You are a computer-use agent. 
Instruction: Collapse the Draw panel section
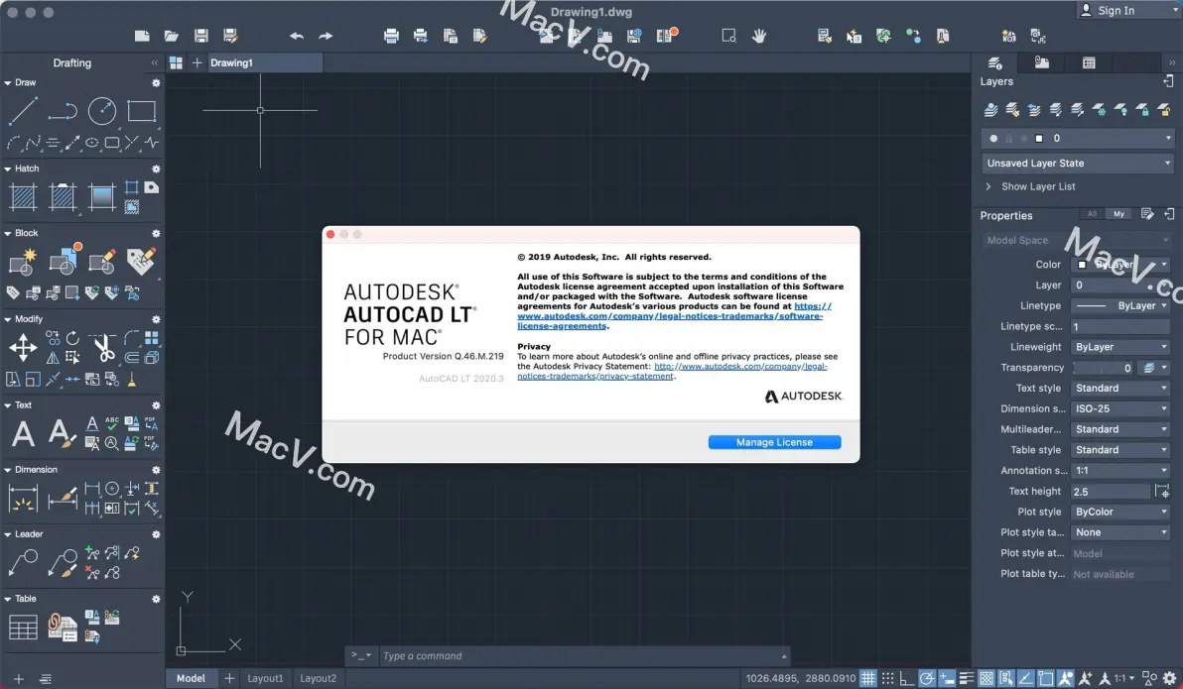click(8, 83)
